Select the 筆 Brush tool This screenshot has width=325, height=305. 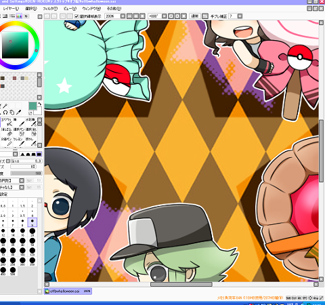point(19,122)
